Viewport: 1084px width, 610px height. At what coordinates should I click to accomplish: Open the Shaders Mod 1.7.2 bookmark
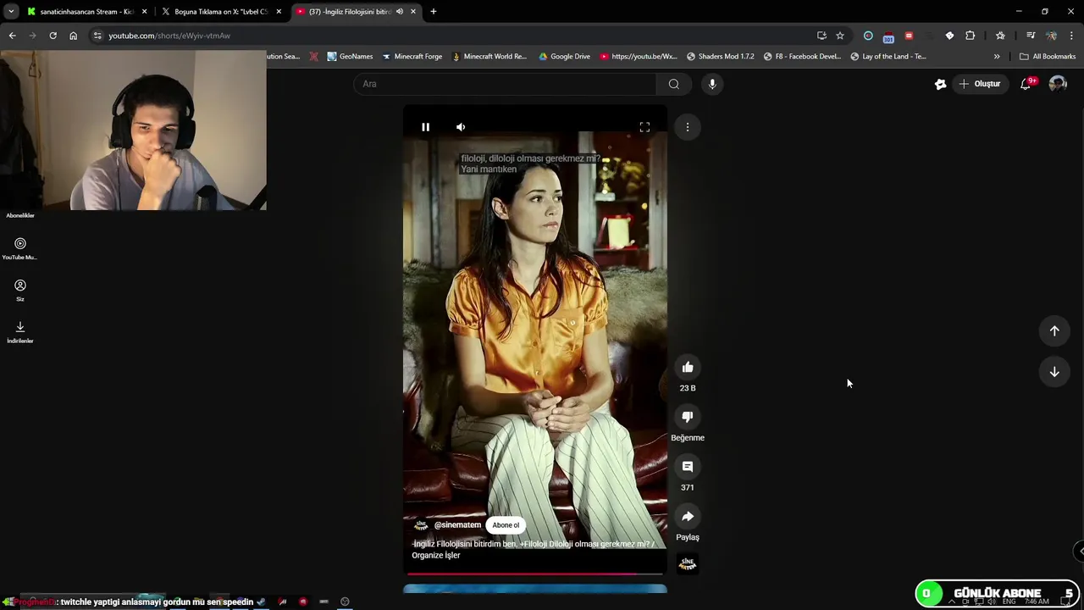[721, 57]
